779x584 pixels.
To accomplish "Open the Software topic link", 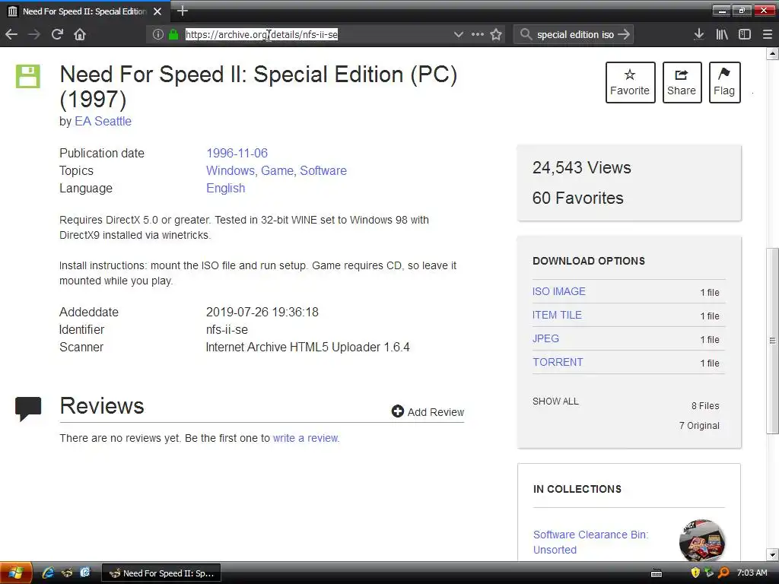I will tap(323, 170).
